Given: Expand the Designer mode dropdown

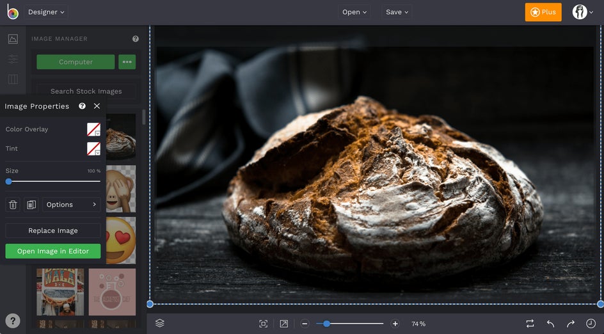Looking at the screenshot, I should coord(46,12).
